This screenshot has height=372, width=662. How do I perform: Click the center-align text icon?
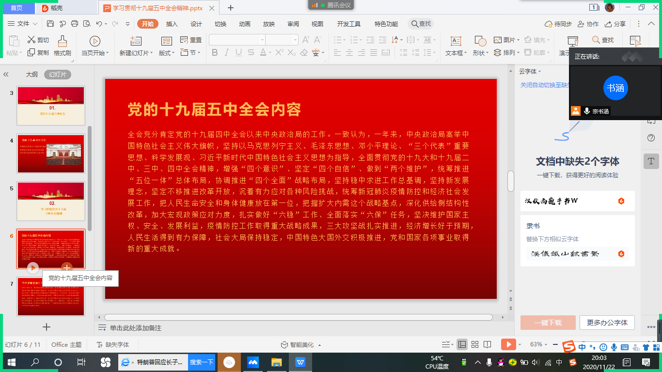349,52
